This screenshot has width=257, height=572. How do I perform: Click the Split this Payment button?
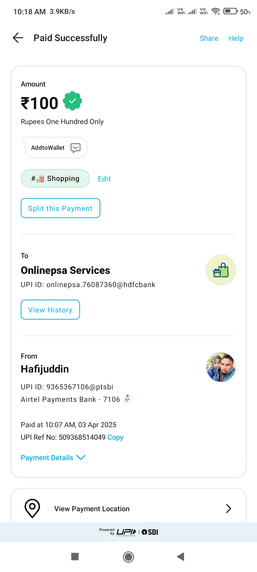[x=60, y=208]
